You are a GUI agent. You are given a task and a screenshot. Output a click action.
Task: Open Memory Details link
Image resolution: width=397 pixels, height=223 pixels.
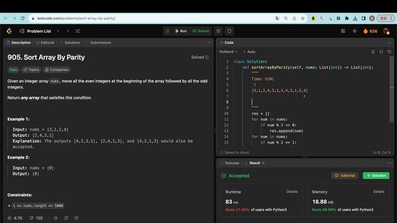tap(378, 191)
